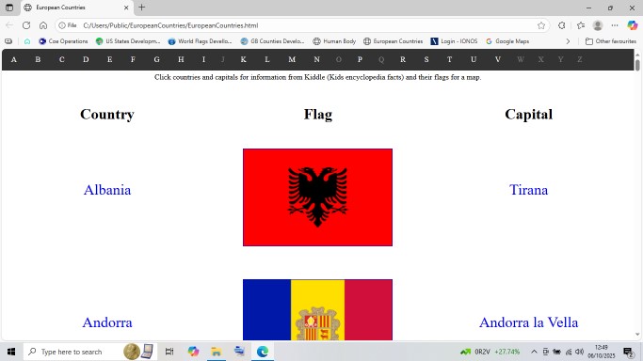Jump to countries starting with R
643x361 pixels.
point(403,59)
